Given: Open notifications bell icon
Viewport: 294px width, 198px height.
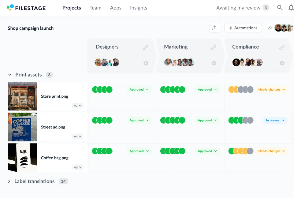Looking at the screenshot, I should tap(291, 8).
